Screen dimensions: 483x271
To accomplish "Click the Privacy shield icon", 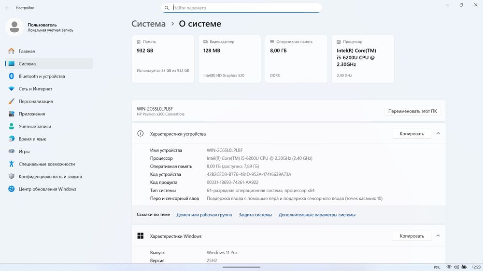I will (12, 177).
